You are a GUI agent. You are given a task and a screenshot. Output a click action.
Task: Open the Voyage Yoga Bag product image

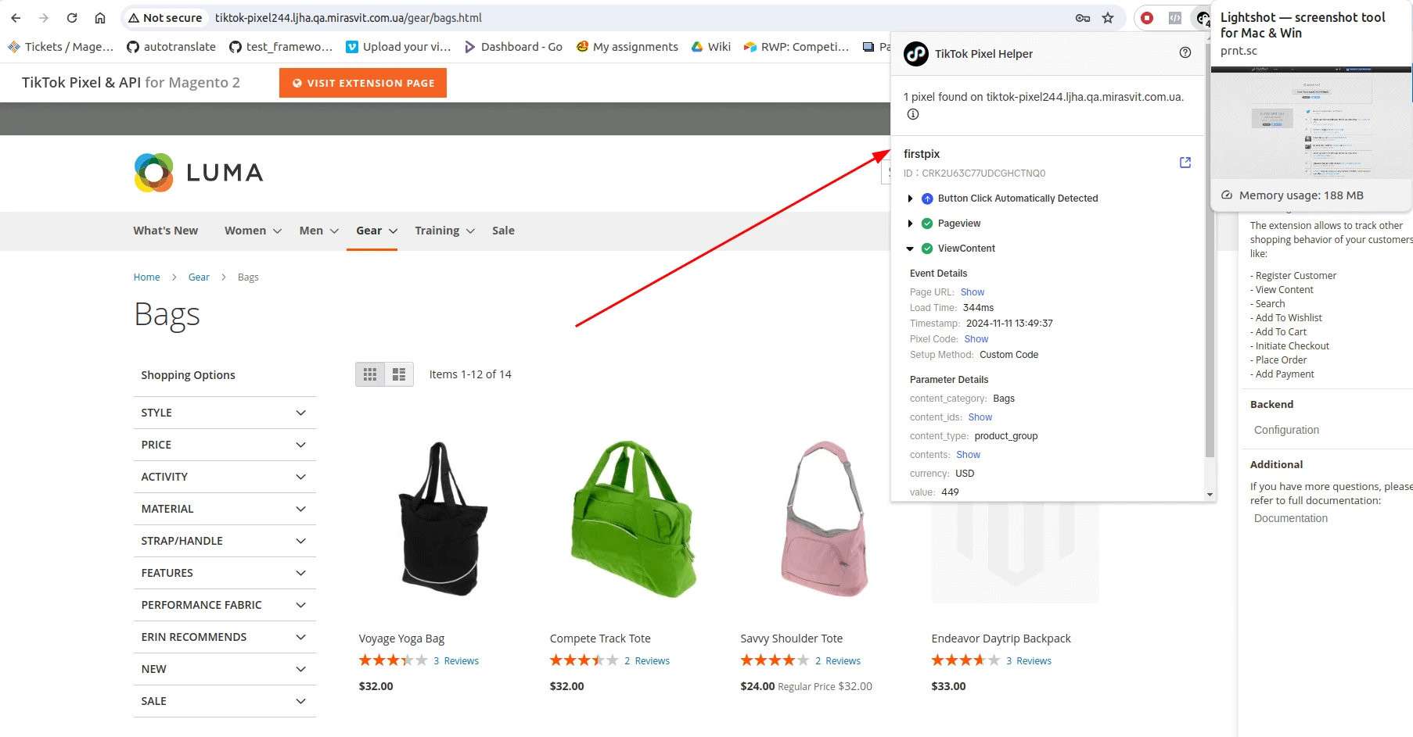click(x=442, y=520)
